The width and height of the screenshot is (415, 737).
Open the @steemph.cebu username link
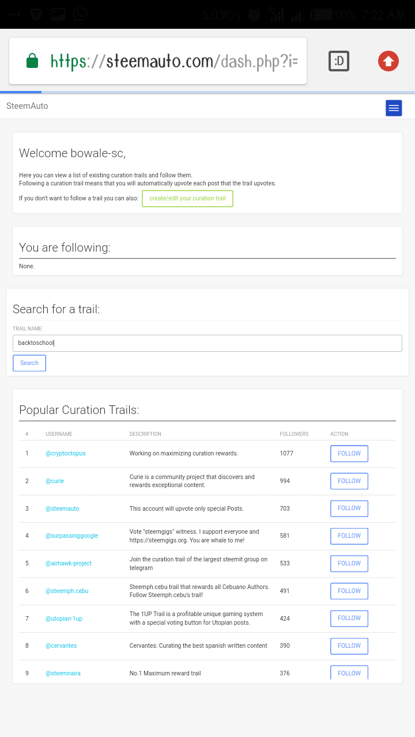tap(67, 591)
